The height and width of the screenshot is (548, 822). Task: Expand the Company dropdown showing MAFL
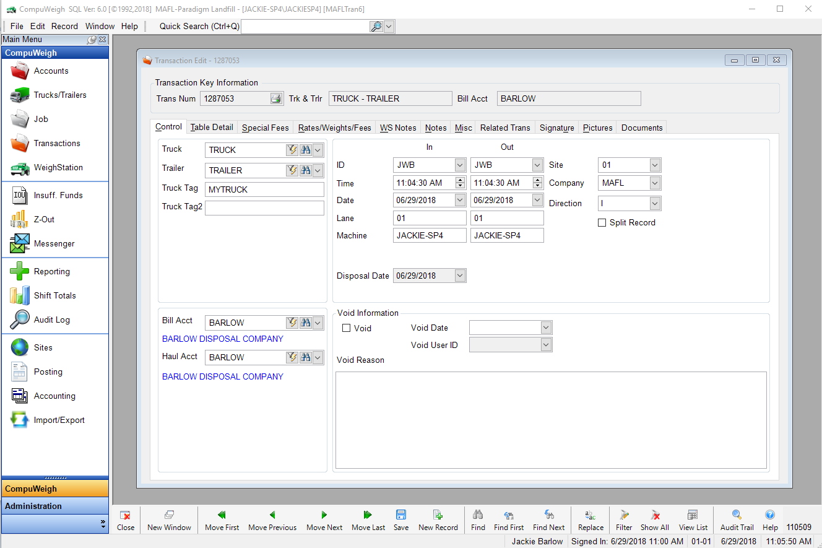point(655,183)
